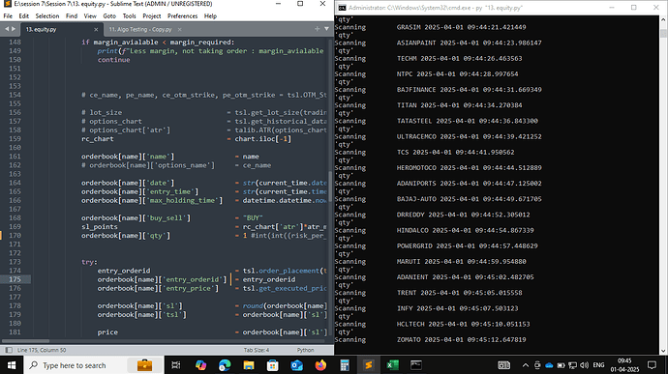The height and width of the screenshot is (374, 668).
Task: Click the HCLTECH line in cmd
Action: pos(433,324)
